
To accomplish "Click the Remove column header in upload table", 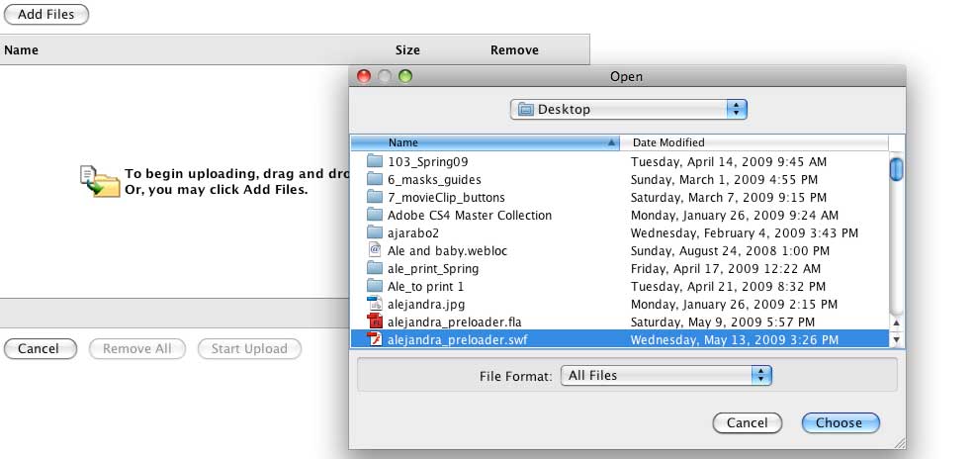I will pyautogui.click(x=514, y=50).
